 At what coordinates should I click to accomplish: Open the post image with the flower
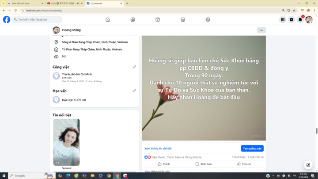coord(204,88)
